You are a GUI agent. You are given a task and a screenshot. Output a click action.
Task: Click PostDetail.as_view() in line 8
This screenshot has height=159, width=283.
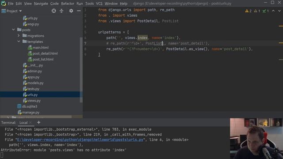point(187,49)
